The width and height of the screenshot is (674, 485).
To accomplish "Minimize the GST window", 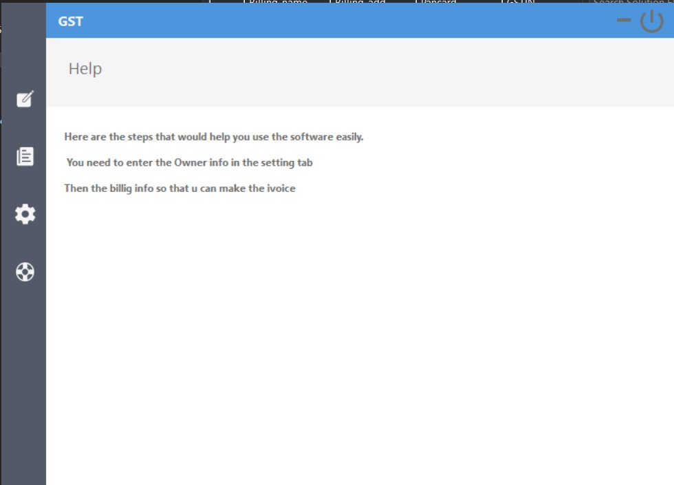I will click(624, 20).
